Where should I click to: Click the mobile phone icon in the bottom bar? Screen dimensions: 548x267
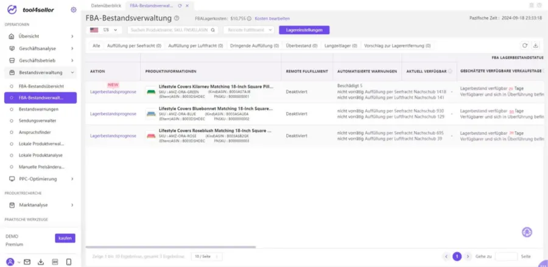(69, 262)
